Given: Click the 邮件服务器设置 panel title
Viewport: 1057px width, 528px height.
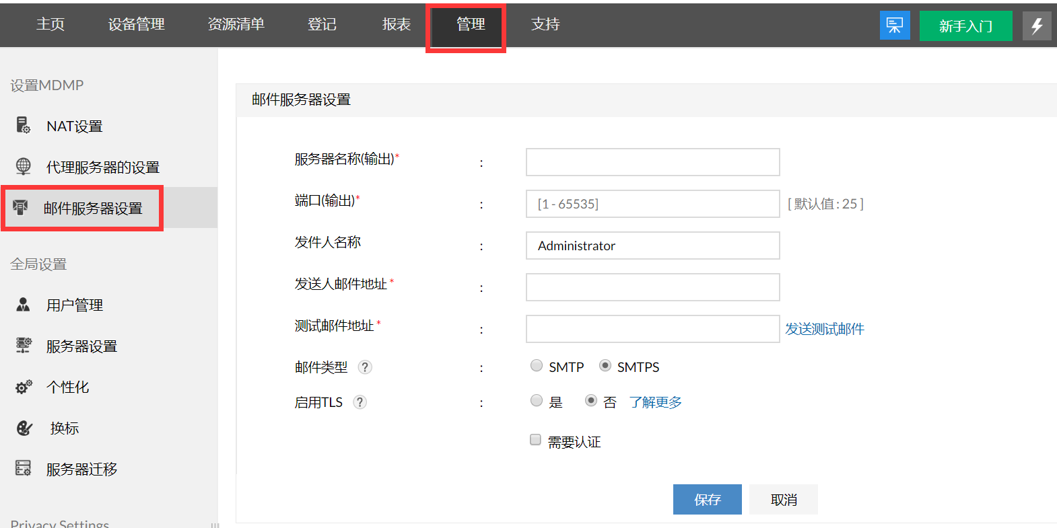Looking at the screenshot, I should pos(301,100).
